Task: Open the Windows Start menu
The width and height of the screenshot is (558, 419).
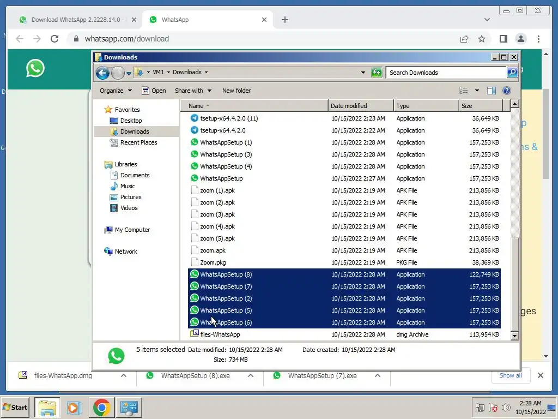Action: pos(15,407)
